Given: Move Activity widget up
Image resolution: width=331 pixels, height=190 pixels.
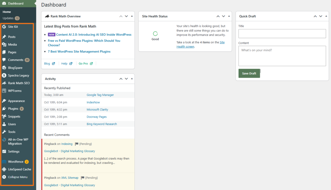Looking at the screenshot, I should point(121,79).
